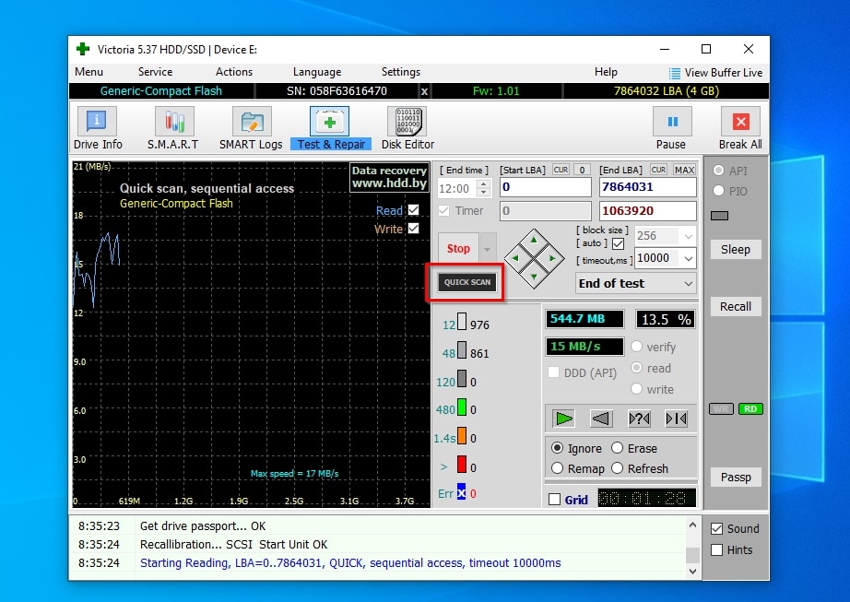Click the Recall button
850x602 pixels.
[x=736, y=307]
